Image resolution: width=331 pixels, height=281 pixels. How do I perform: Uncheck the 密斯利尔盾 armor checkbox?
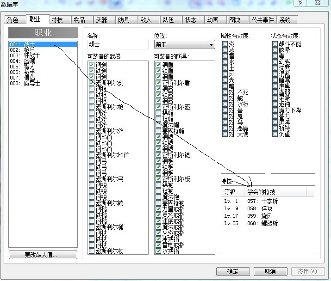tap(158, 83)
